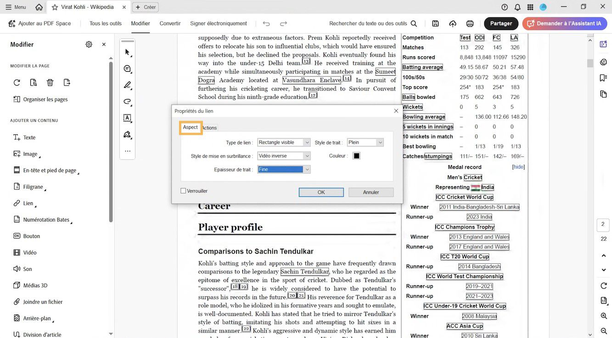Open Style de mise en surbrillance dropdown
This screenshot has height=338, width=612.
(x=284, y=156)
